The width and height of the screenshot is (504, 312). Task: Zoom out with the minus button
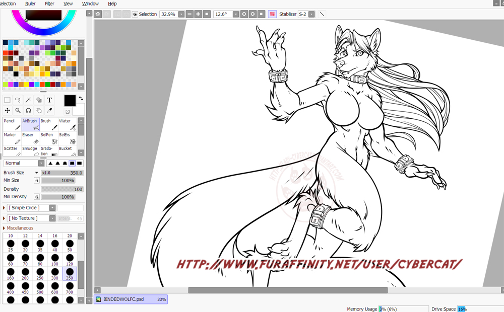(190, 14)
